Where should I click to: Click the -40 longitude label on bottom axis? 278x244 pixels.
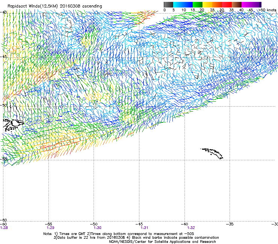click(184, 224)
